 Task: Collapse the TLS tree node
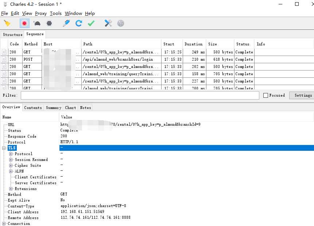pyautogui.click(x=4, y=148)
